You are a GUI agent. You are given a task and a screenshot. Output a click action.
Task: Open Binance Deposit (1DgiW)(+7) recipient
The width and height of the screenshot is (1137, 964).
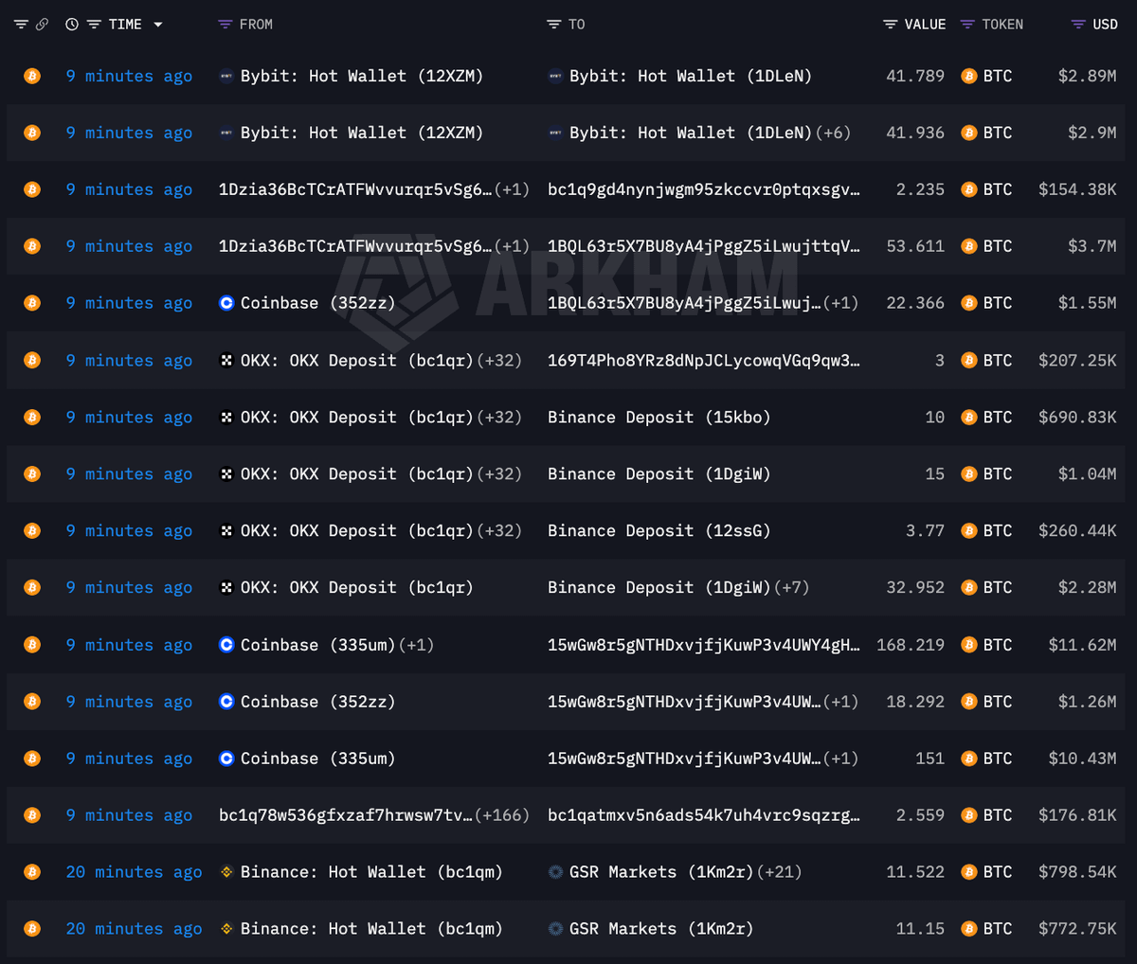(x=659, y=587)
